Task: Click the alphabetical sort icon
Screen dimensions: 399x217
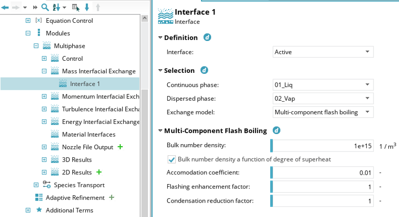Action: 57,7
